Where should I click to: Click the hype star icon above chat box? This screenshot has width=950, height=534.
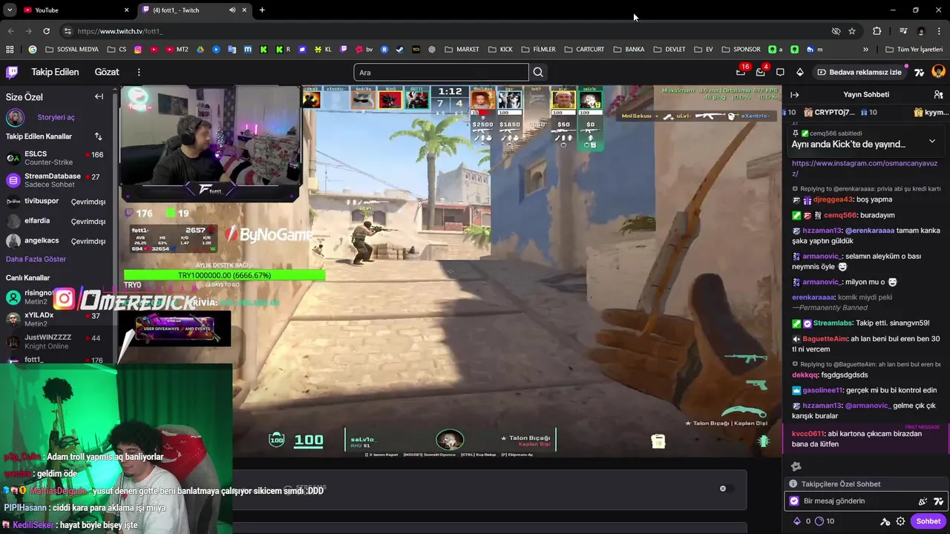click(x=796, y=467)
